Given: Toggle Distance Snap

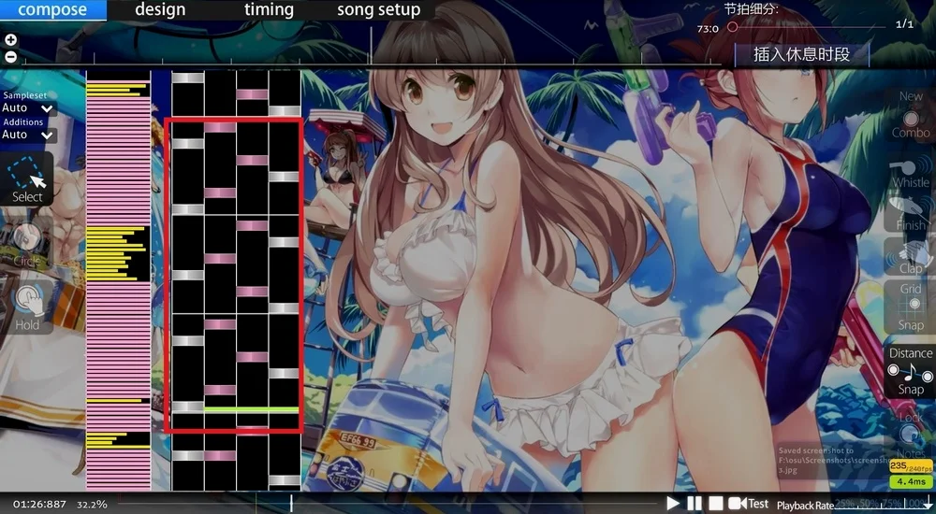Looking at the screenshot, I should pos(911,371).
